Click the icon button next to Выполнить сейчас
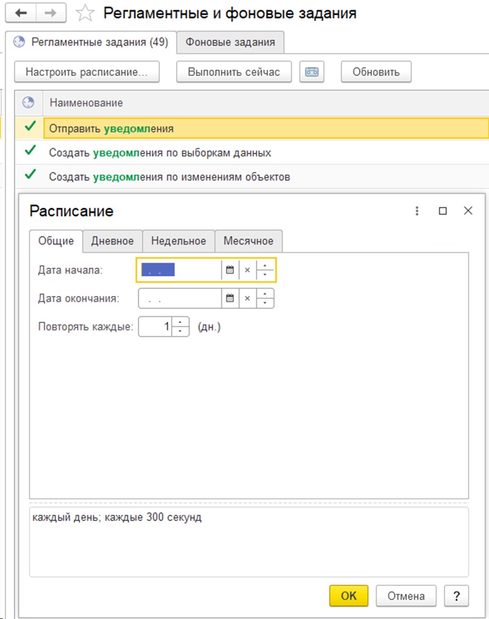 pos(311,72)
